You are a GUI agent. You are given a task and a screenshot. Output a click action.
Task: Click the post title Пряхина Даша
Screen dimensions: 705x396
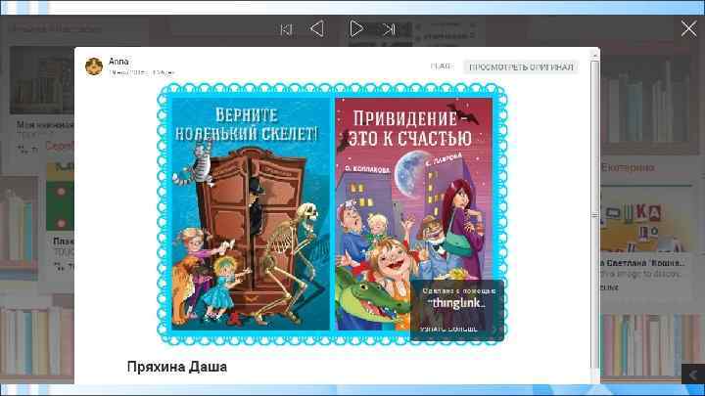click(x=177, y=367)
